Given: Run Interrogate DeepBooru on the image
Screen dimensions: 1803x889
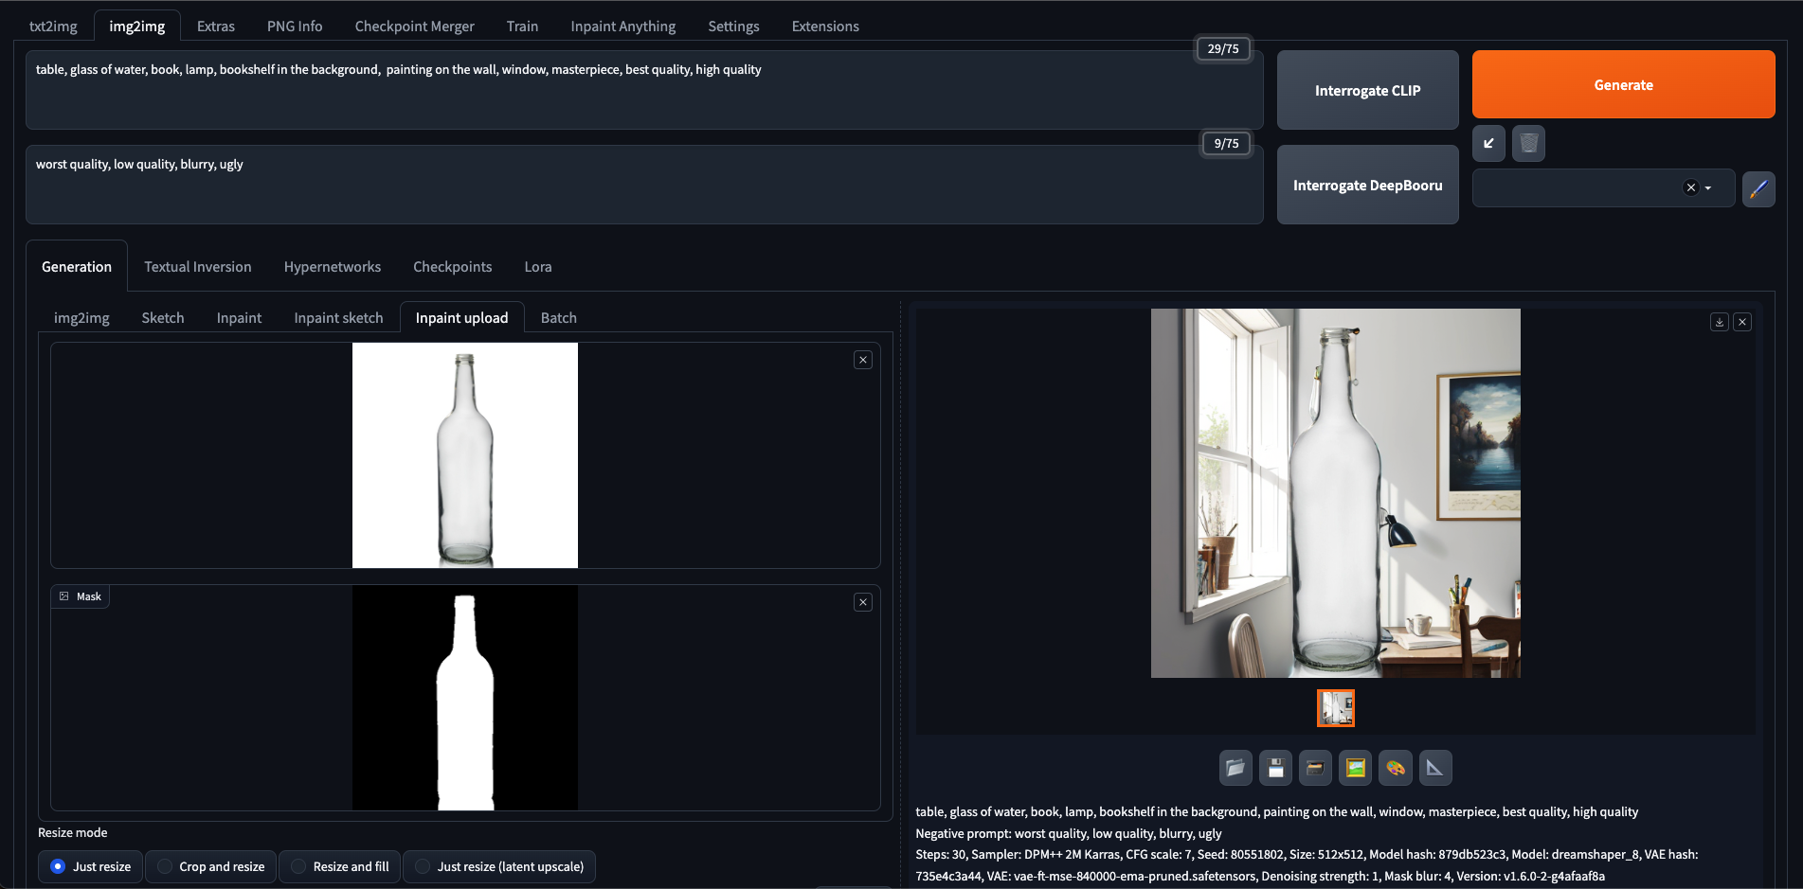Looking at the screenshot, I should point(1367,185).
